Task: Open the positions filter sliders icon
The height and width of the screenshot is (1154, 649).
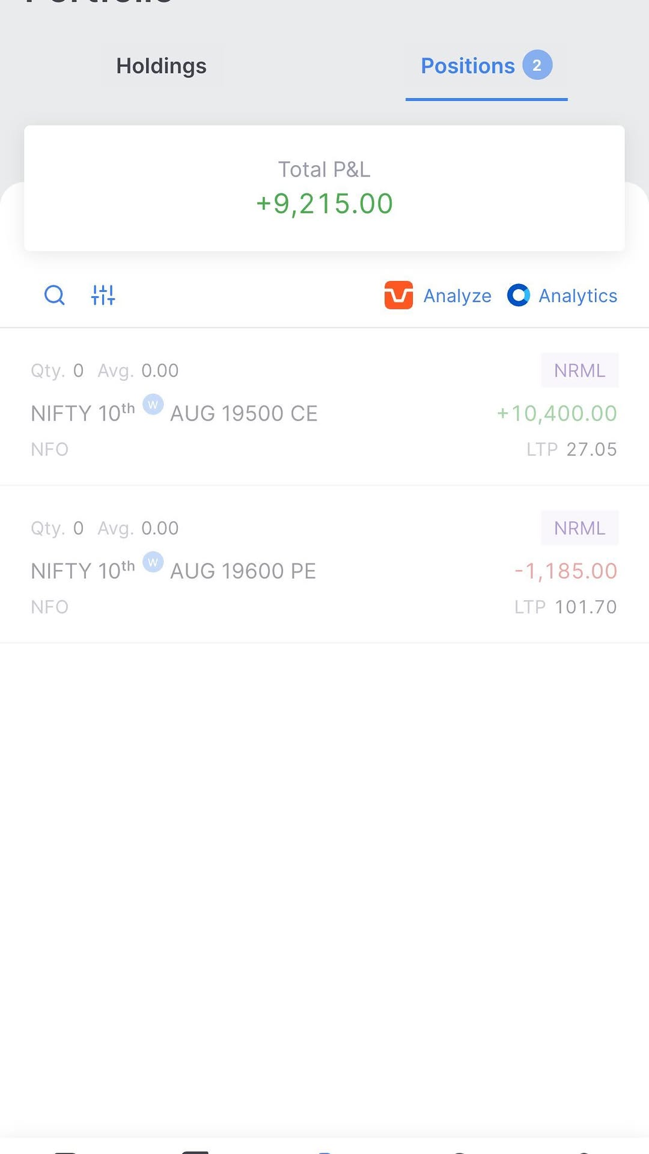Action: click(x=103, y=295)
